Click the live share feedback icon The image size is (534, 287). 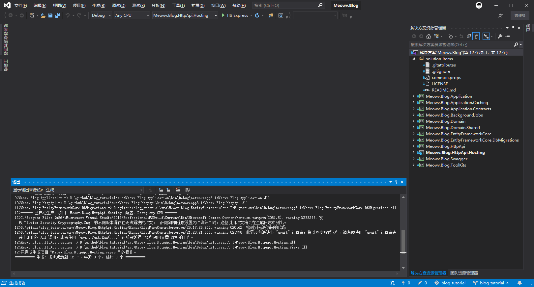point(501,15)
